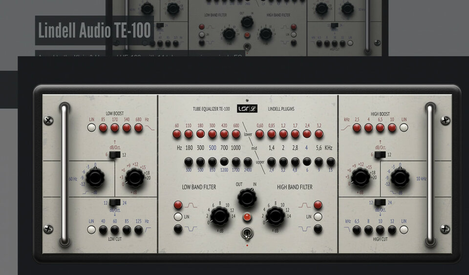Enable the black cut button of Low Band Filter
This screenshot has width=469, height=275.
(178, 229)
